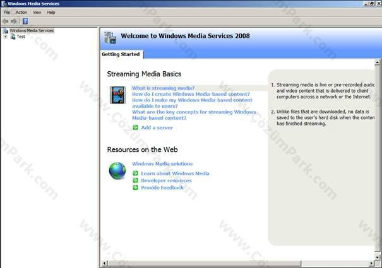Click the Test server icon in tree
382x268 pixels.
(13, 37)
